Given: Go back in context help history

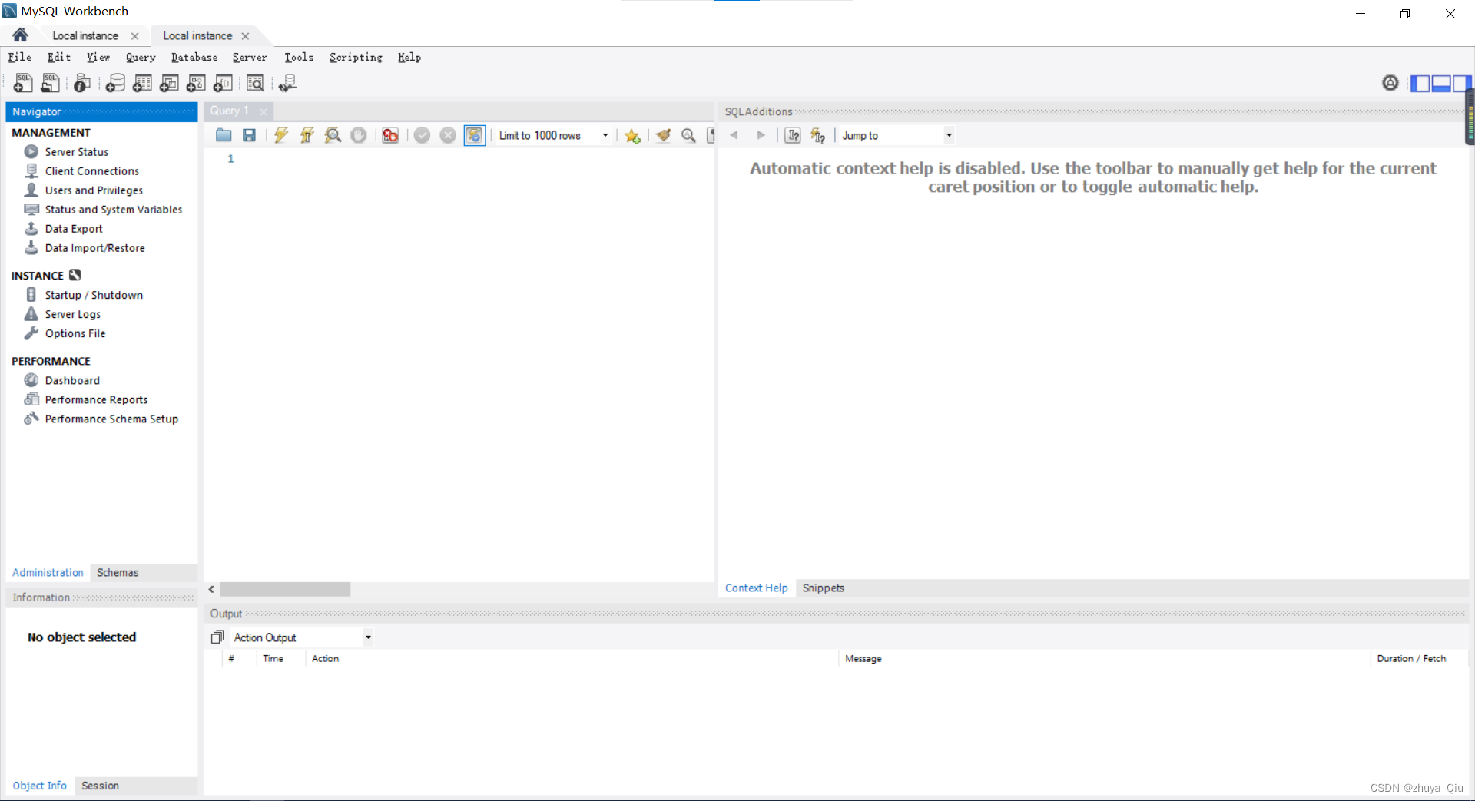Looking at the screenshot, I should 734,135.
